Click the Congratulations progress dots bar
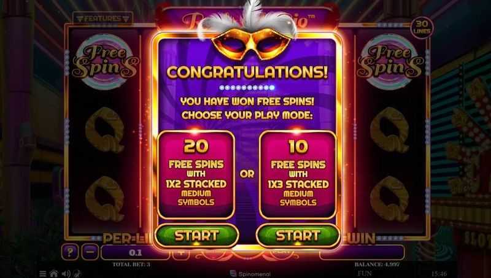This screenshot has height=278, width=491. pyautogui.click(x=247, y=88)
